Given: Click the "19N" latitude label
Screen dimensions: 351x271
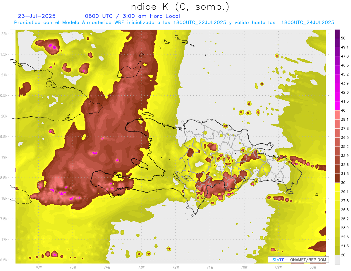Looking at the screenshot, I should [5, 157].
